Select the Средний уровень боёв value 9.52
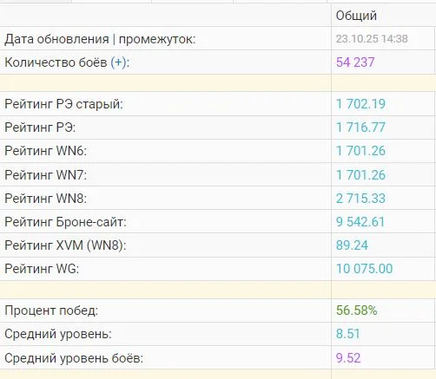This screenshot has width=436, height=379. (x=348, y=358)
